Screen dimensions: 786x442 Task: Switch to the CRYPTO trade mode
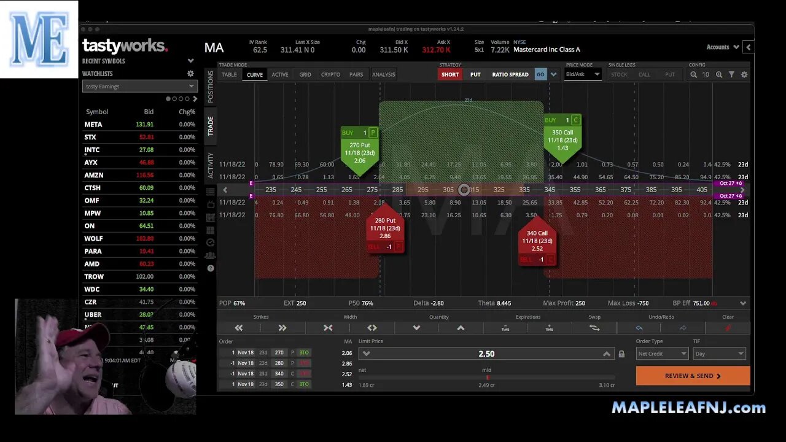click(330, 75)
